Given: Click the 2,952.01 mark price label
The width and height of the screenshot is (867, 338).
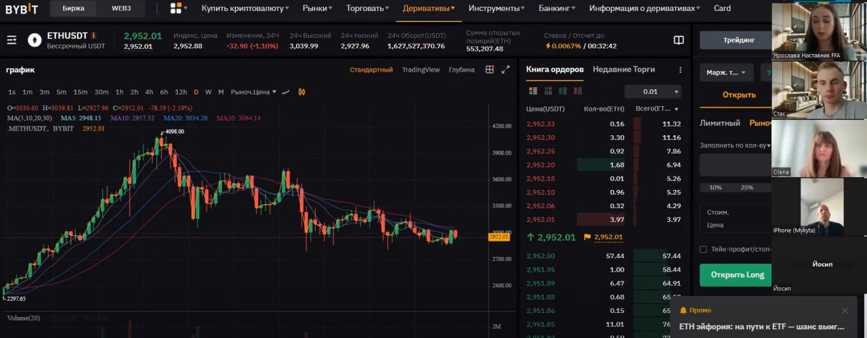Looking at the screenshot, I should 608,237.
